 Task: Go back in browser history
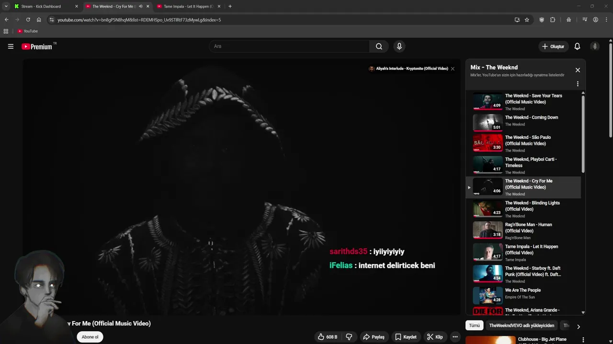click(x=6, y=20)
